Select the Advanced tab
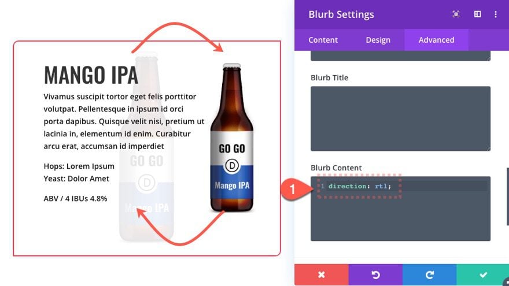This screenshot has height=286, width=509. coord(436,40)
